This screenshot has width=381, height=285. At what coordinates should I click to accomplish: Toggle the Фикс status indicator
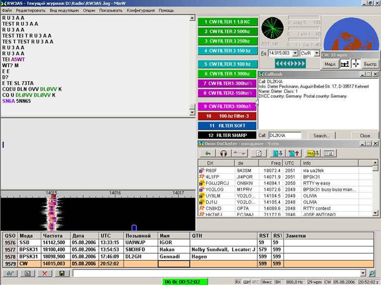(x=267, y=282)
